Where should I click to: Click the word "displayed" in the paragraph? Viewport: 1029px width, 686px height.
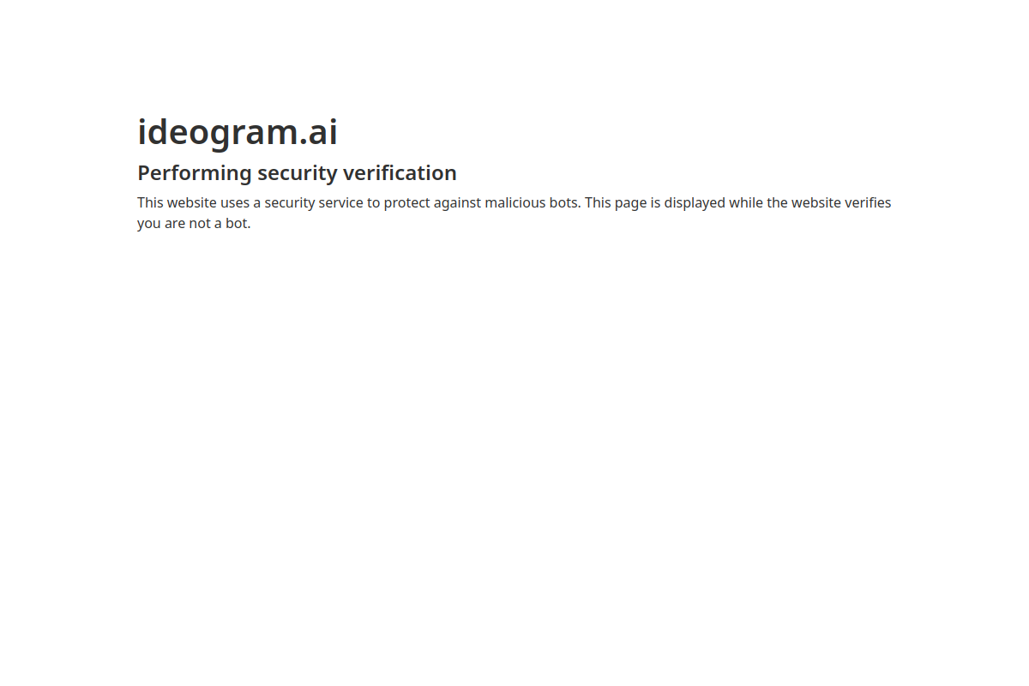[695, 203]
